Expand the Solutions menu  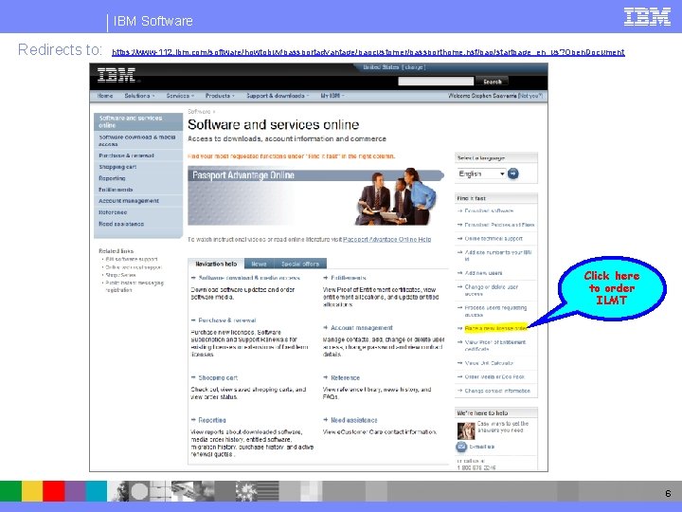pyautogui.click(x=139, y=96)
